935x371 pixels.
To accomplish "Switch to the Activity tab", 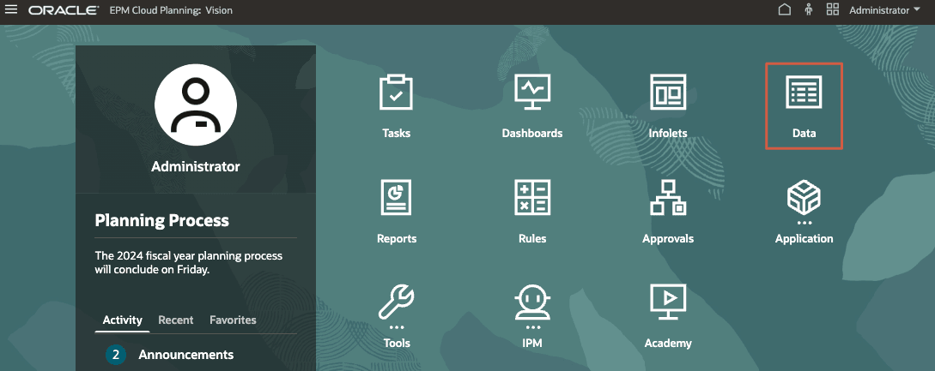I will pos(122,320).
